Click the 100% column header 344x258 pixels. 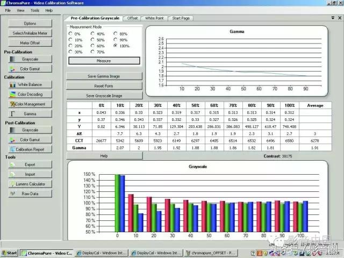point(289,105)
